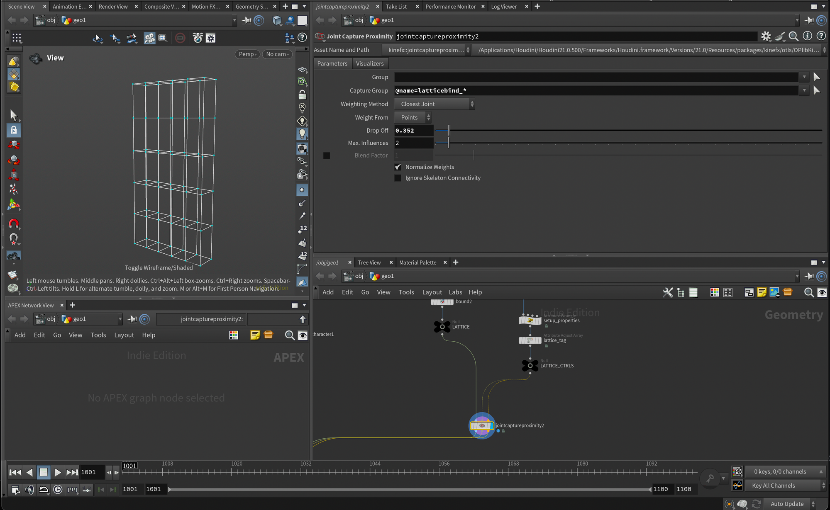Open the Weighting Method dropdown
The width and height of the screenshot is (830, 510).
click(x=434, y=104)
